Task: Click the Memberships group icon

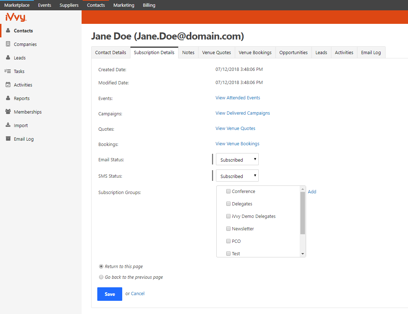Action: coord(8,111)
